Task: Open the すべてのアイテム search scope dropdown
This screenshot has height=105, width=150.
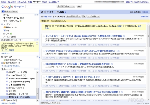Action: [x=66, y=6]
